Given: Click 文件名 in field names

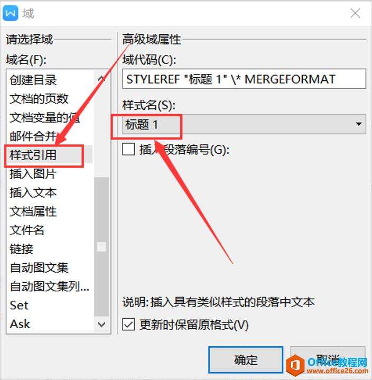Looking at the screenshot, I should 50,230.
